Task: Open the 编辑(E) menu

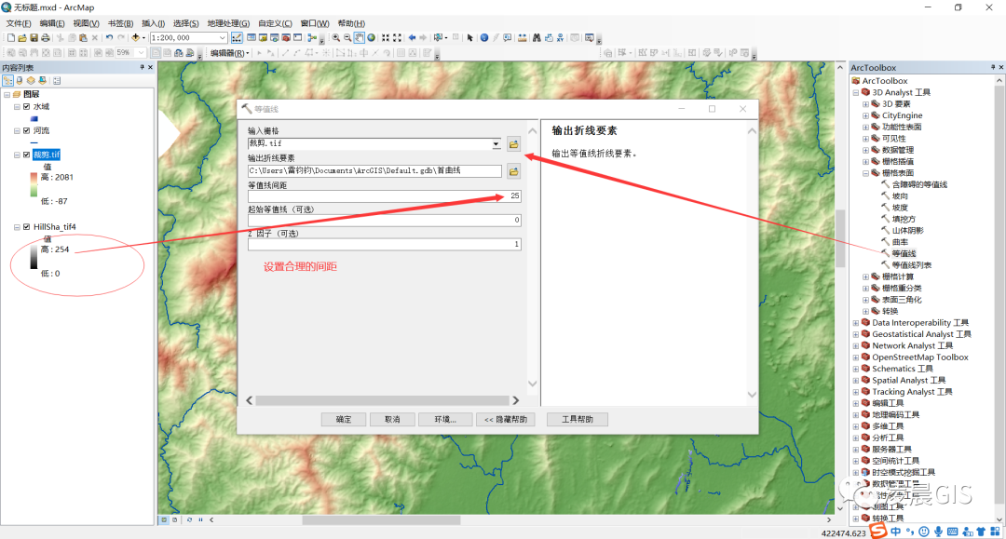Action: pos(52,23)
